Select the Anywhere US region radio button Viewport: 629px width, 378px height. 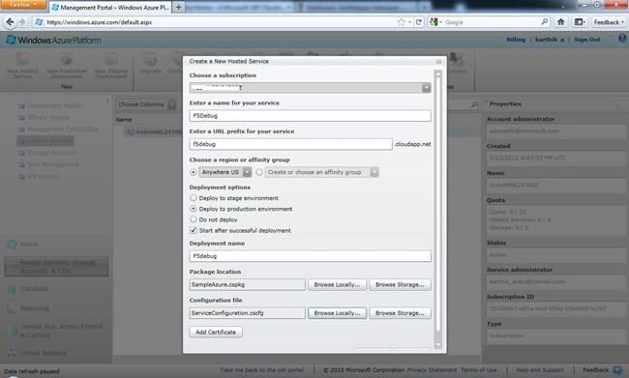[x=194, y=172]
